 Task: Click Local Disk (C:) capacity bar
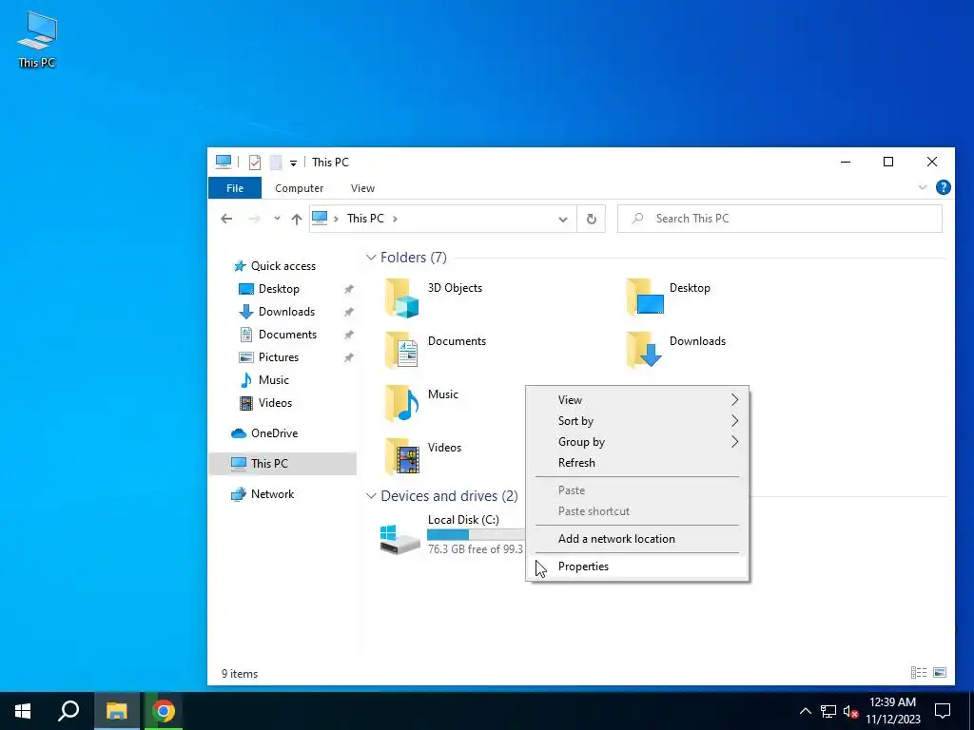click(x=476, y=534)
